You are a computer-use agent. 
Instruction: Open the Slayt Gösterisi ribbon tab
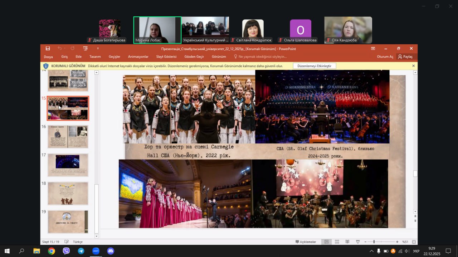(x=166, y=56)
